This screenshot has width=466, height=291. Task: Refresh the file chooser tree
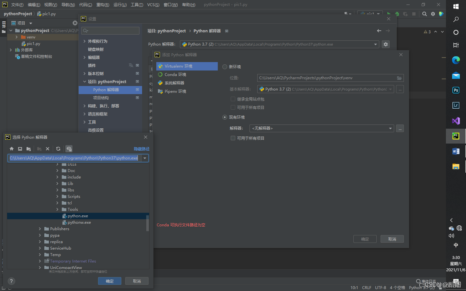click(58, 149)
